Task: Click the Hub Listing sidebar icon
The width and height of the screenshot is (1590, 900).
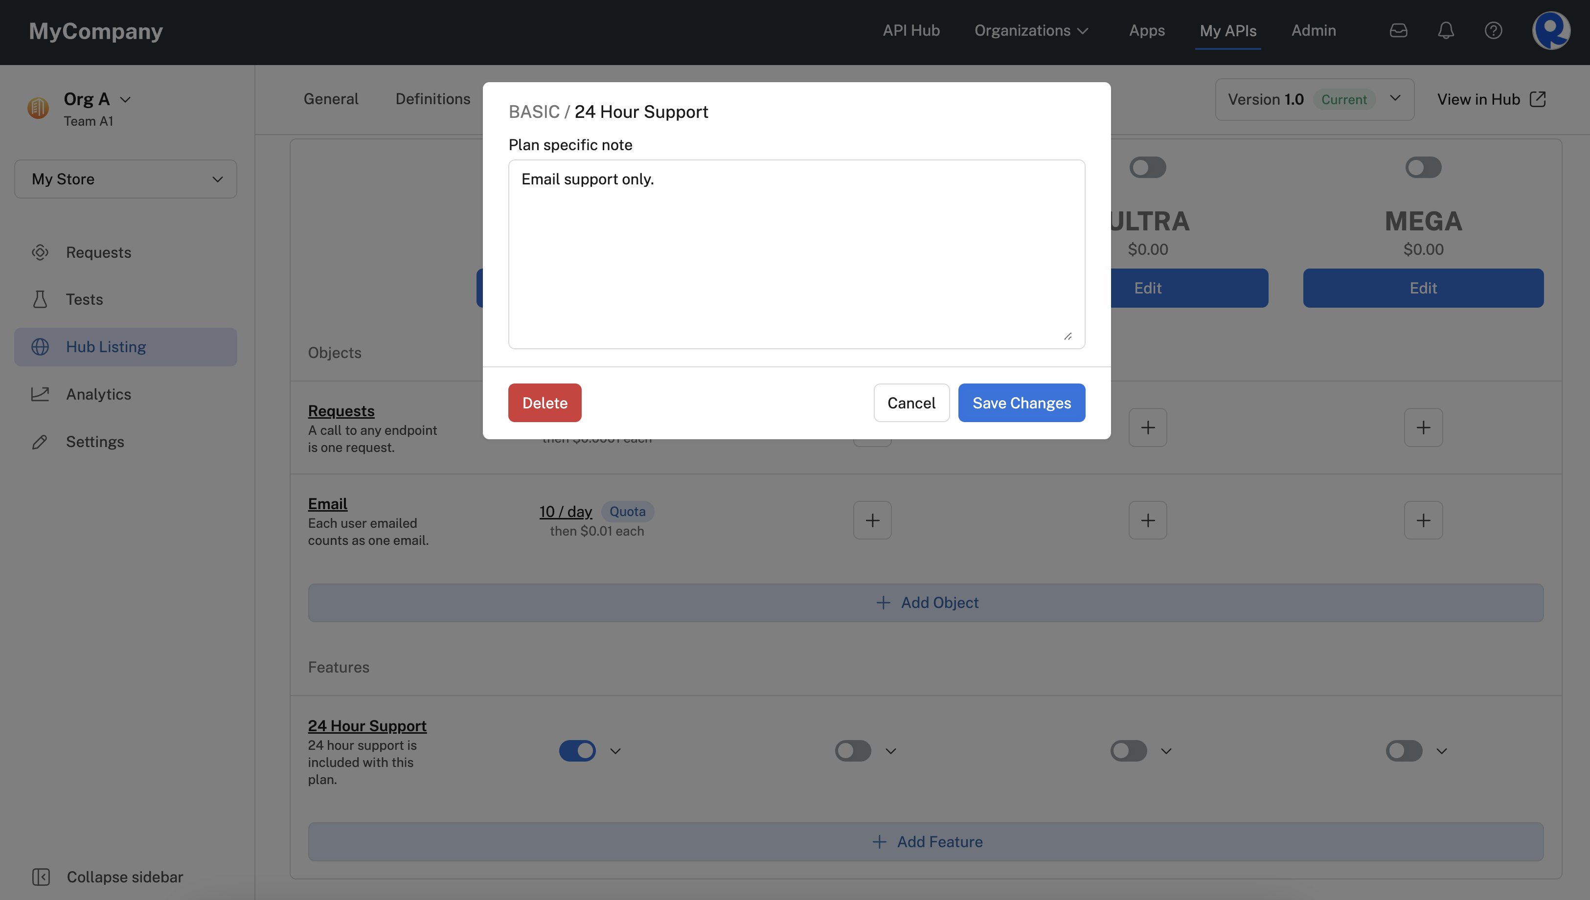Action: click(39, 346)
